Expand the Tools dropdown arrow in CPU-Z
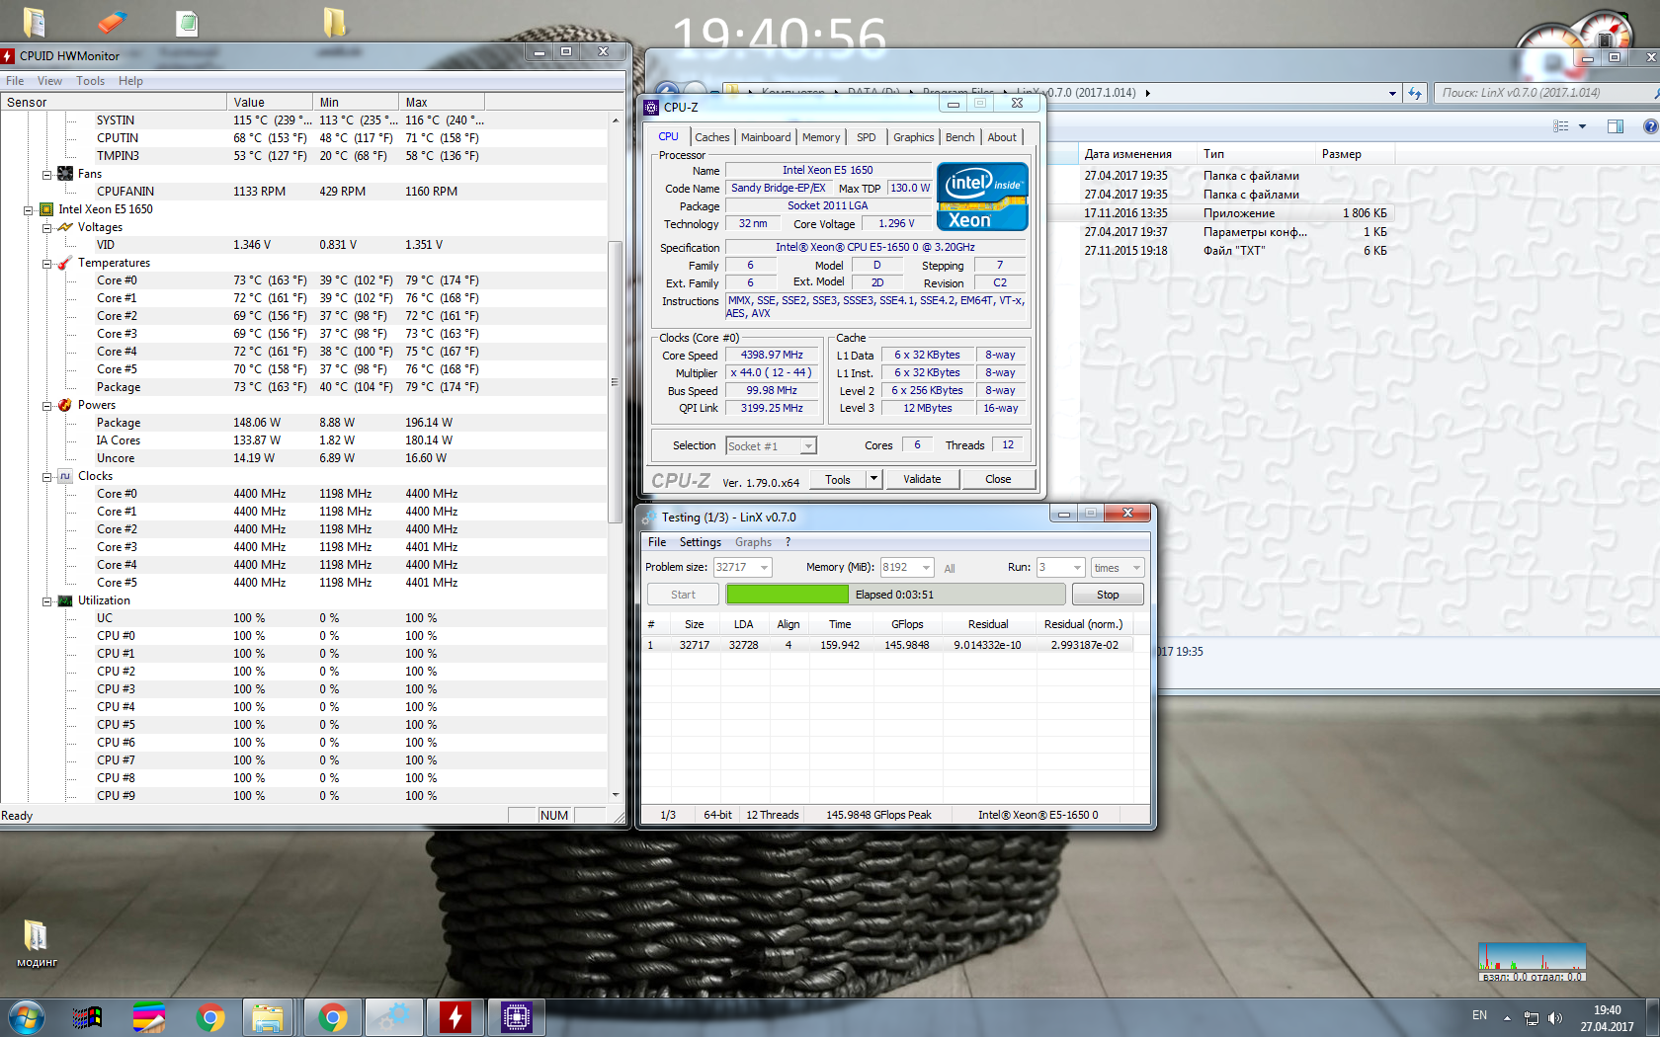 point(873,479)
